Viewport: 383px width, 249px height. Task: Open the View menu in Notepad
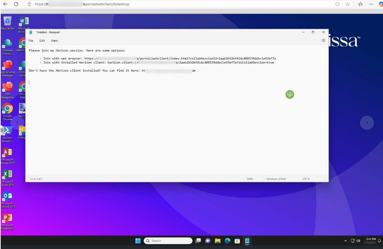pos(54,41)
